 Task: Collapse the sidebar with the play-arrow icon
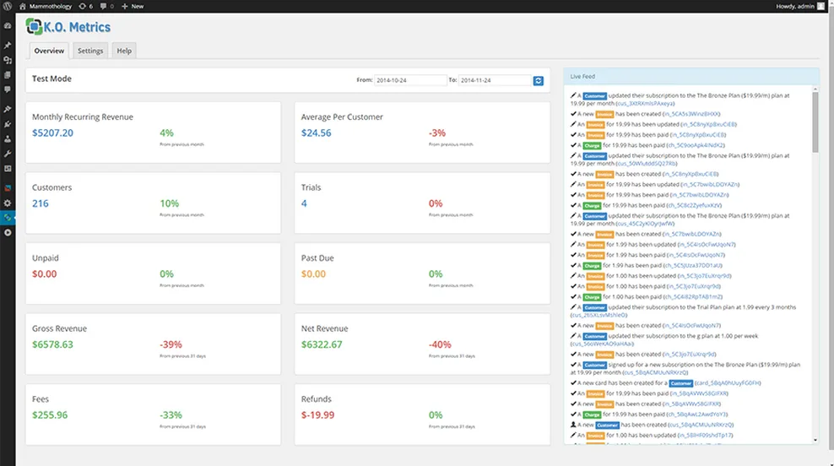coord(8,232)
